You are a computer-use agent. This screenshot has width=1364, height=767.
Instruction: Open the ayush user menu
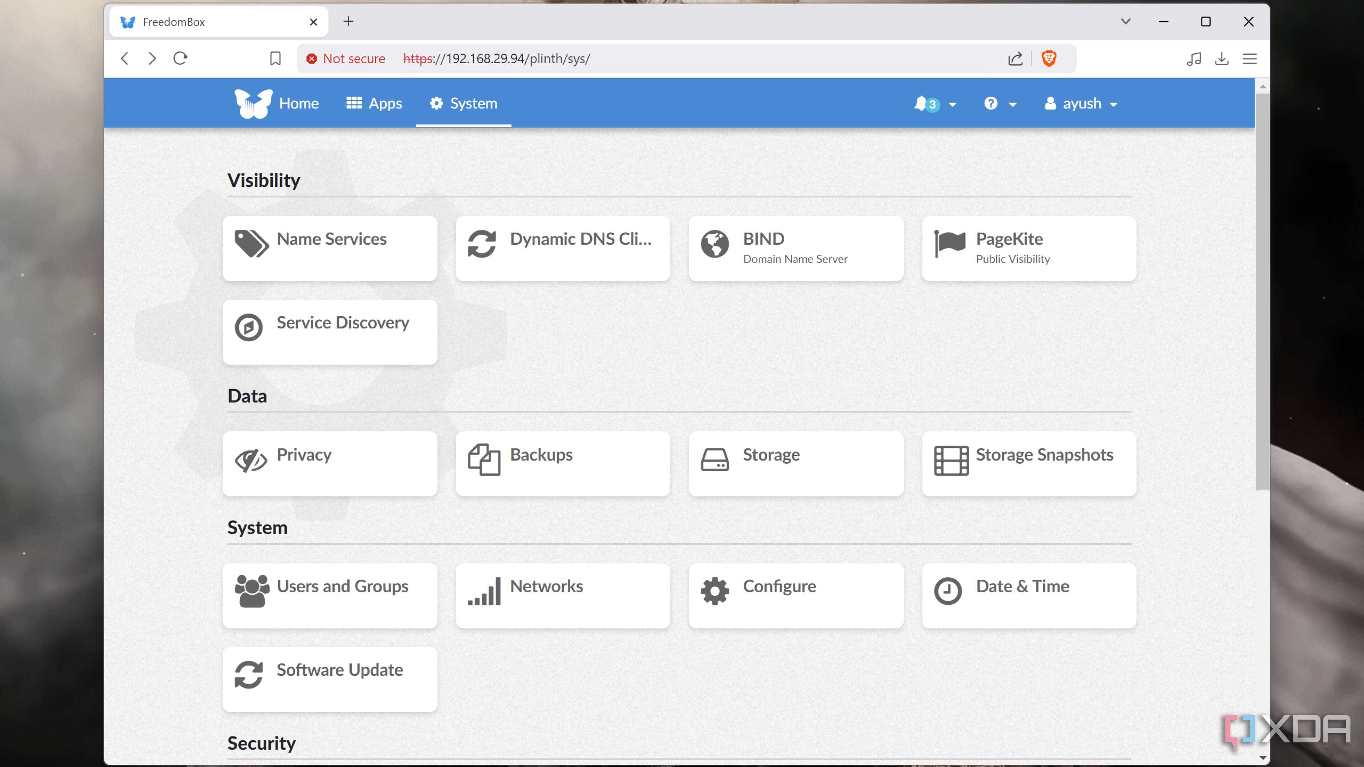[x=1081, y=104]
